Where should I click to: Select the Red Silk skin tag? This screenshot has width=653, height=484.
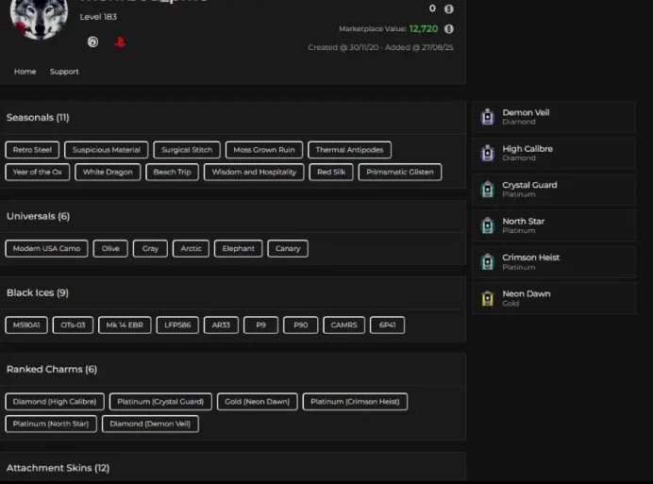tap(331, 172)
